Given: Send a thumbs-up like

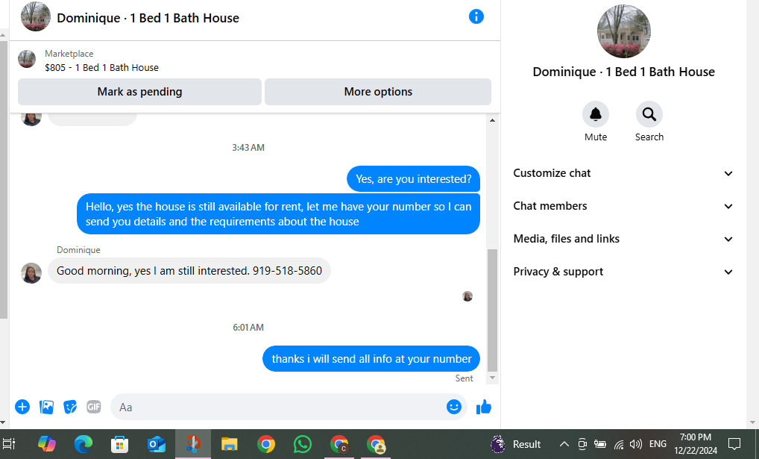Looking at the screenshot, I should (x=484, y=408).
